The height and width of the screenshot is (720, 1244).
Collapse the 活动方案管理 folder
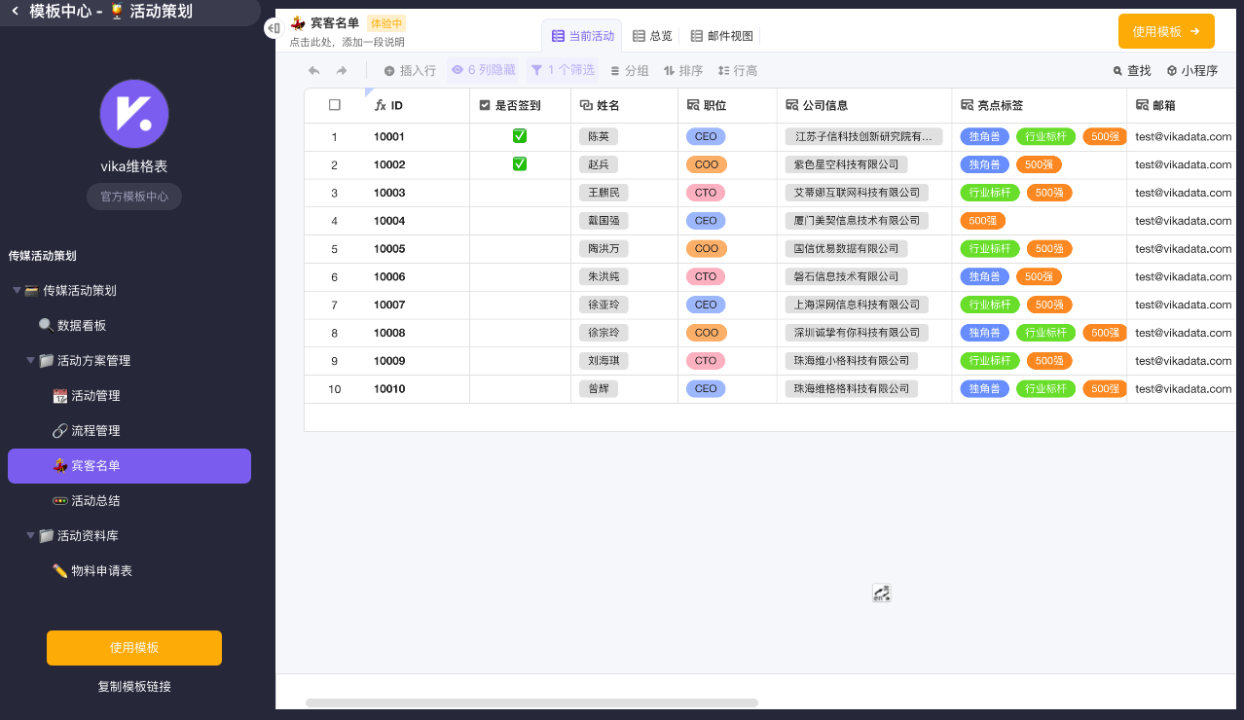pyautogui.click(x=30, y=361)
